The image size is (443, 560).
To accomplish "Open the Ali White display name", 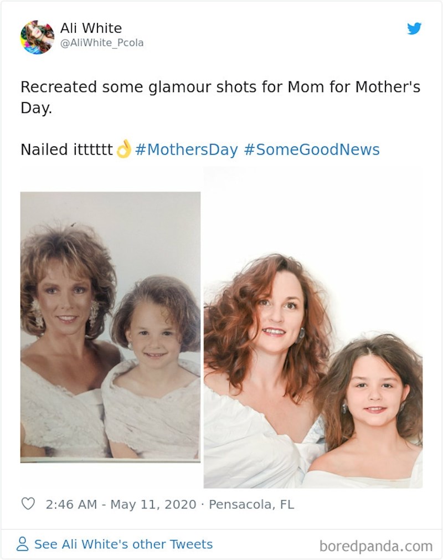I will pyautogui.click(x=91, y=28).
